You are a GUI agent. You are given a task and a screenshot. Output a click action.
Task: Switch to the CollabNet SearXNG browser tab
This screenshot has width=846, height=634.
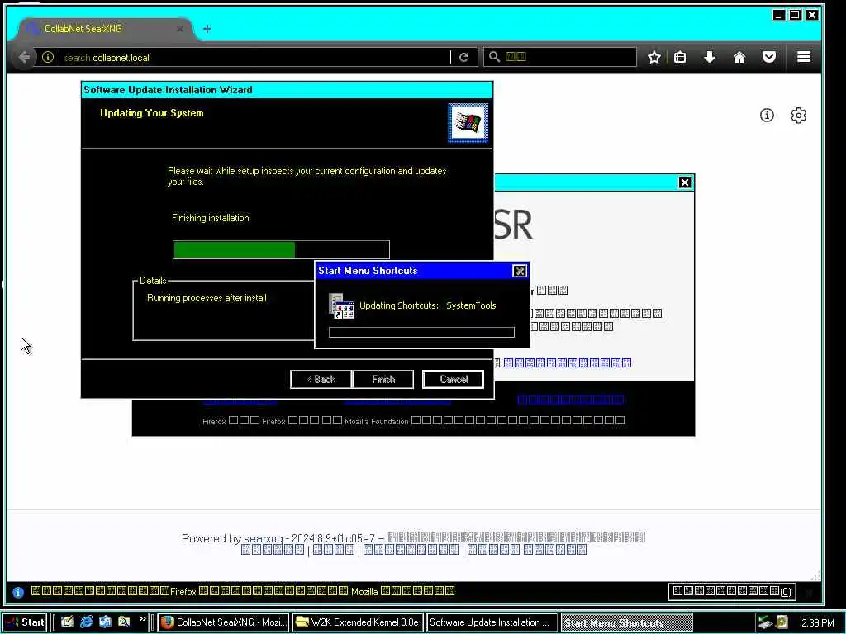[105, 29]
